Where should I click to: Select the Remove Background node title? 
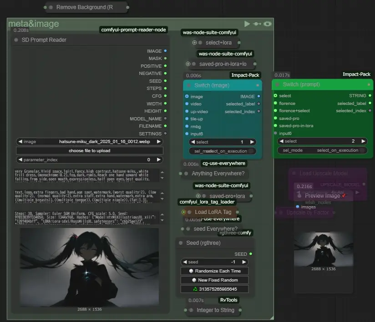(85, 7)
